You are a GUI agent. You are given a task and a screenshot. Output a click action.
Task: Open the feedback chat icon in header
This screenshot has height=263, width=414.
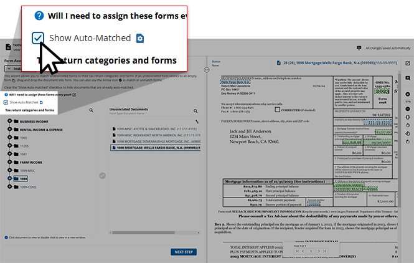[359, 48]
